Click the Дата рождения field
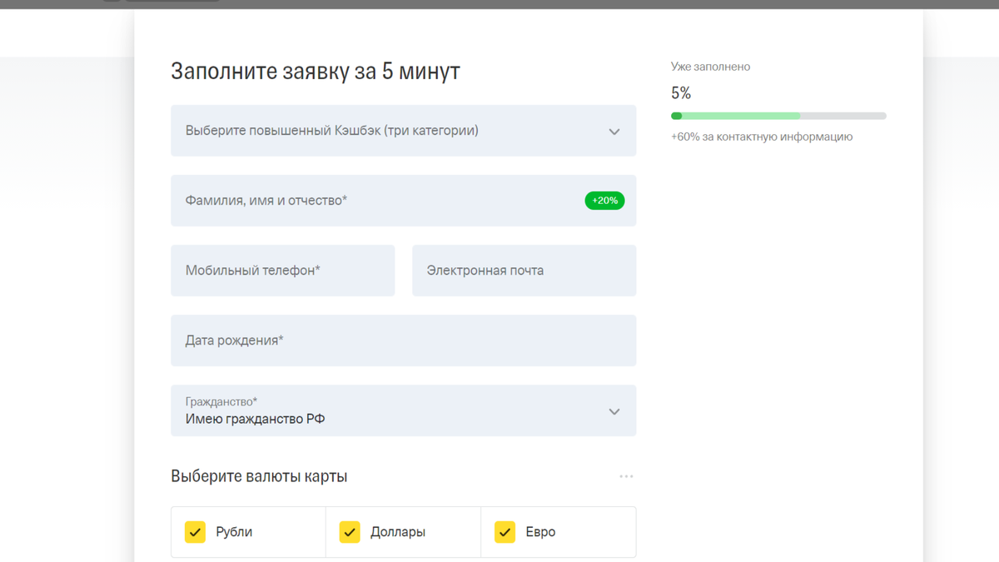 pos(403,341)
